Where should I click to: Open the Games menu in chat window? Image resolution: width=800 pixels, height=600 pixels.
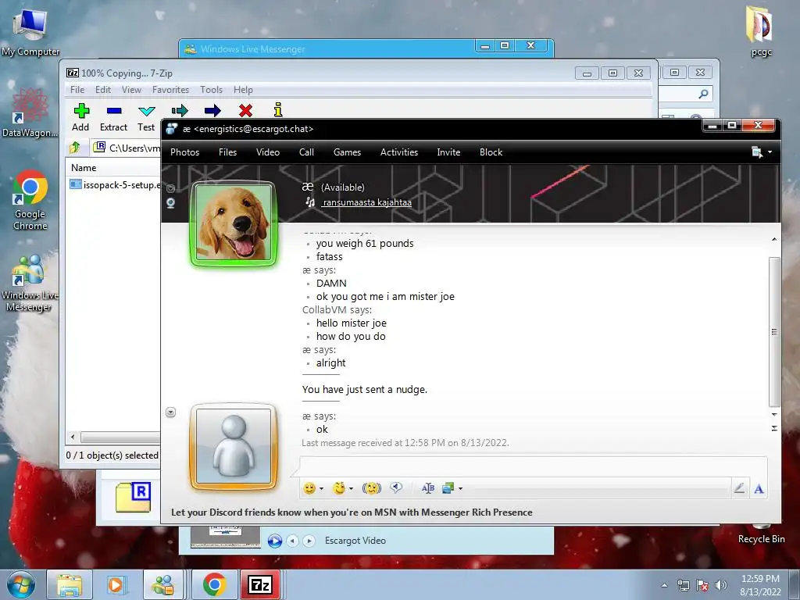tap(347, 152)
